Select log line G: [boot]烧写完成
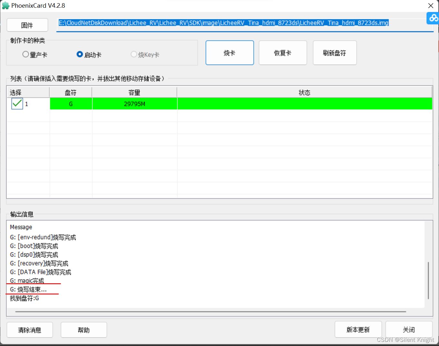The height and width of the screenshot is (346, 439). [34, 246]
